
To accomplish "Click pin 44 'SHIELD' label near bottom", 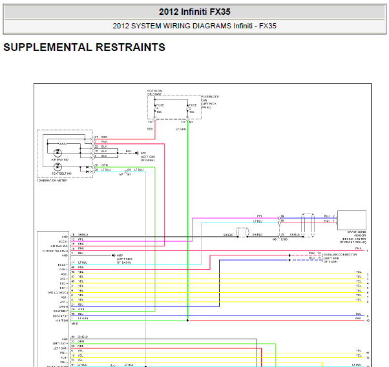I will (x=79, y=337).
